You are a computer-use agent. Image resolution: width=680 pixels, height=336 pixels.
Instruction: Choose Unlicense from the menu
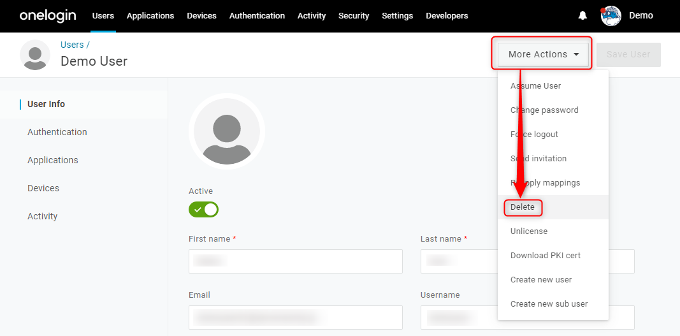553,231
